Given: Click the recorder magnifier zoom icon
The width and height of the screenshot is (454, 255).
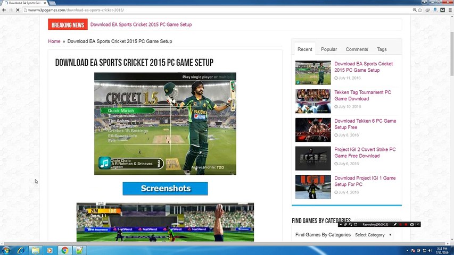Looking at the screenshot, I should pyautogui.click(x=350, y=224).
